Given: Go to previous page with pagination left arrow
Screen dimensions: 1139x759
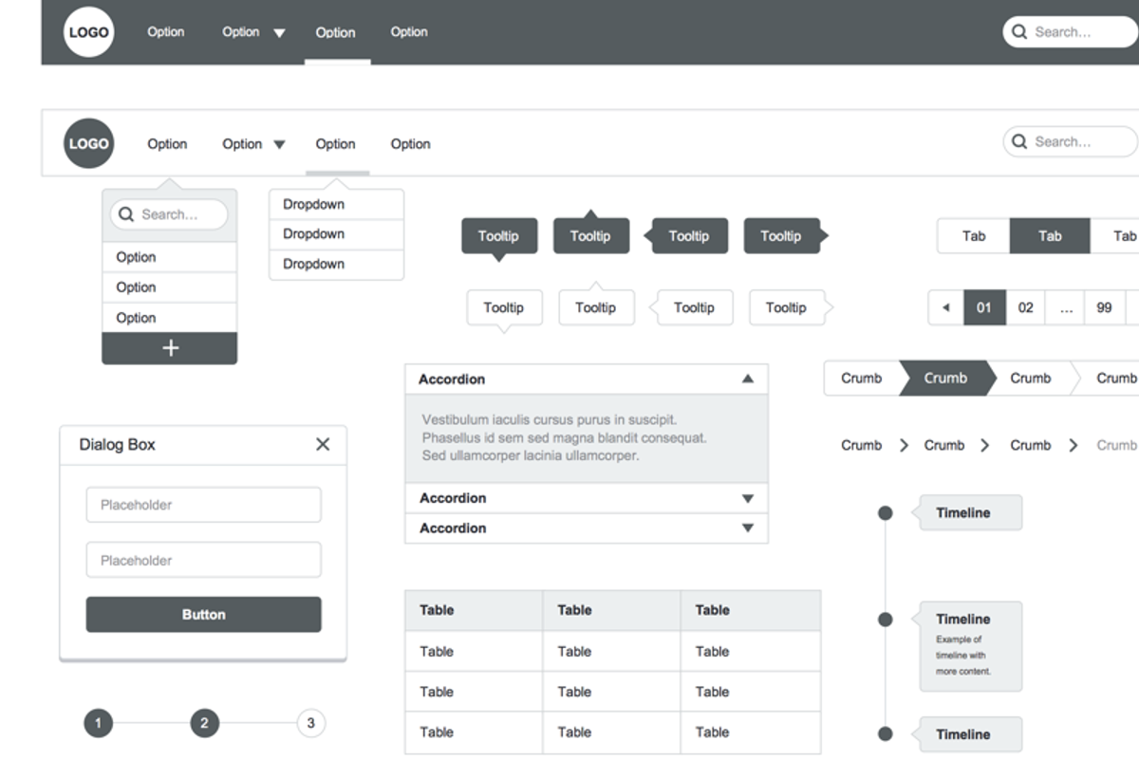Looking at the screenshot, I should (945, 307).
